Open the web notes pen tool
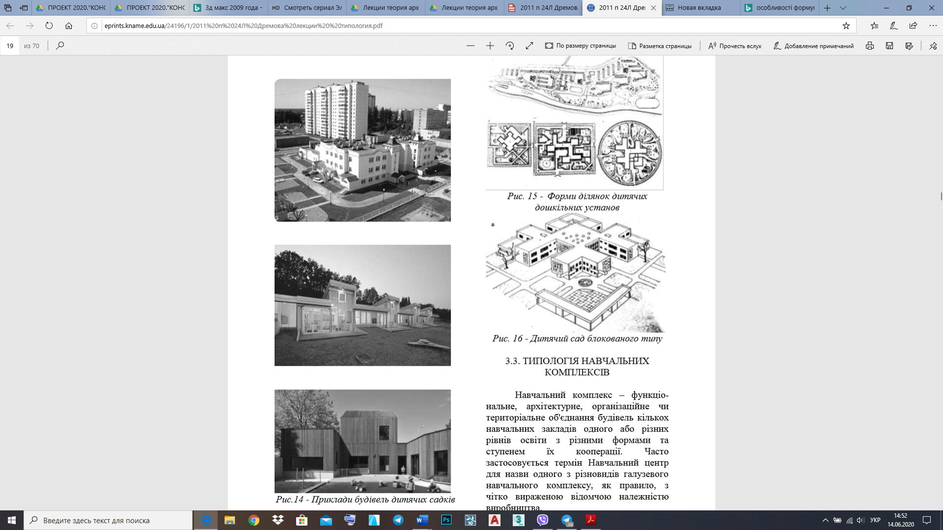 894,26
